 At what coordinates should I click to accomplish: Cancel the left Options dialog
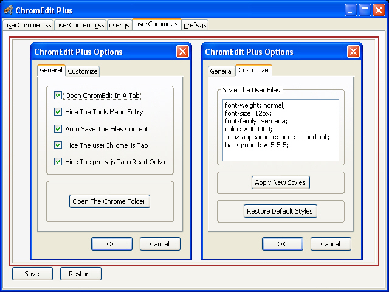point(160,244)
